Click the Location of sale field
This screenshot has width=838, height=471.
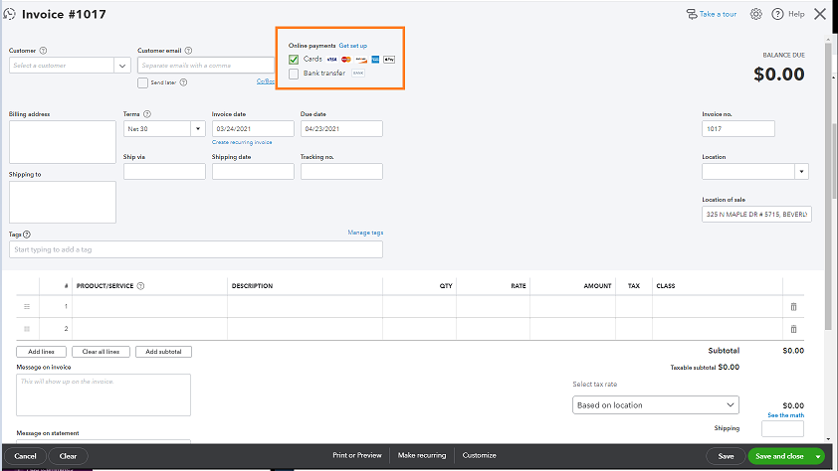[x=756, y=214]
